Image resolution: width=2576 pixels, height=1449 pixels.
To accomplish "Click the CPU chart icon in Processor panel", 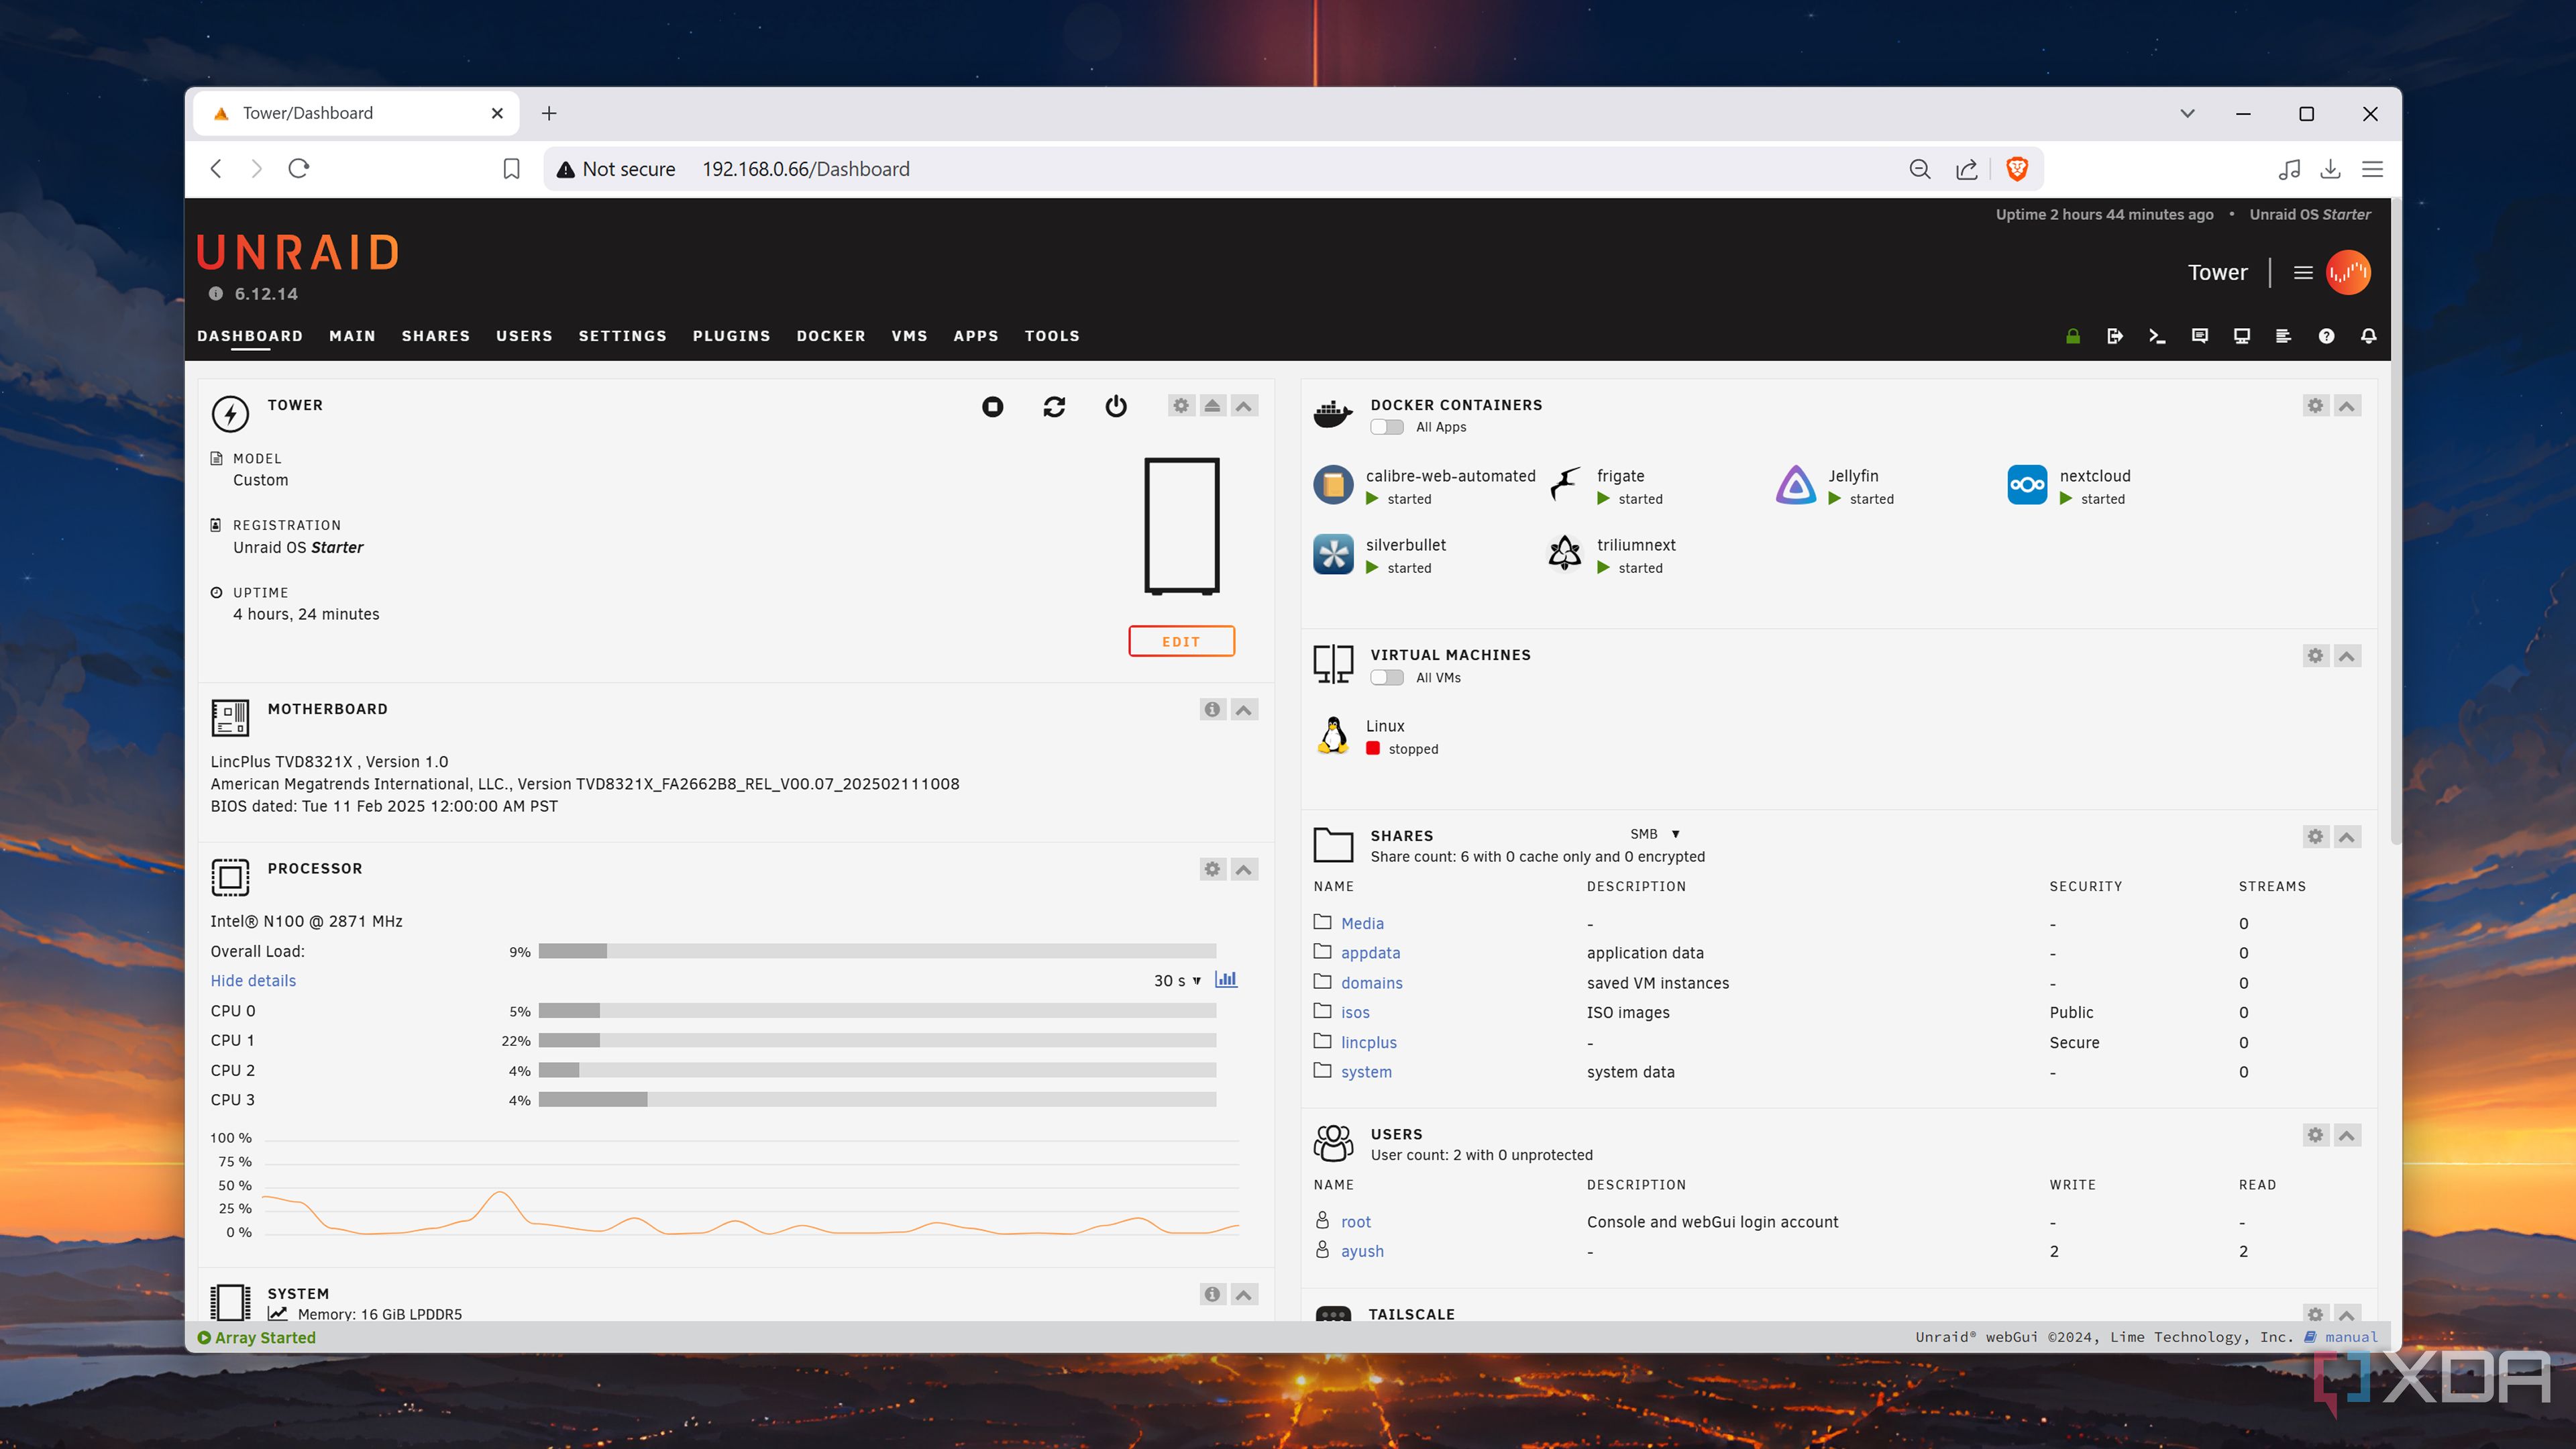I will pos(1226,979).
